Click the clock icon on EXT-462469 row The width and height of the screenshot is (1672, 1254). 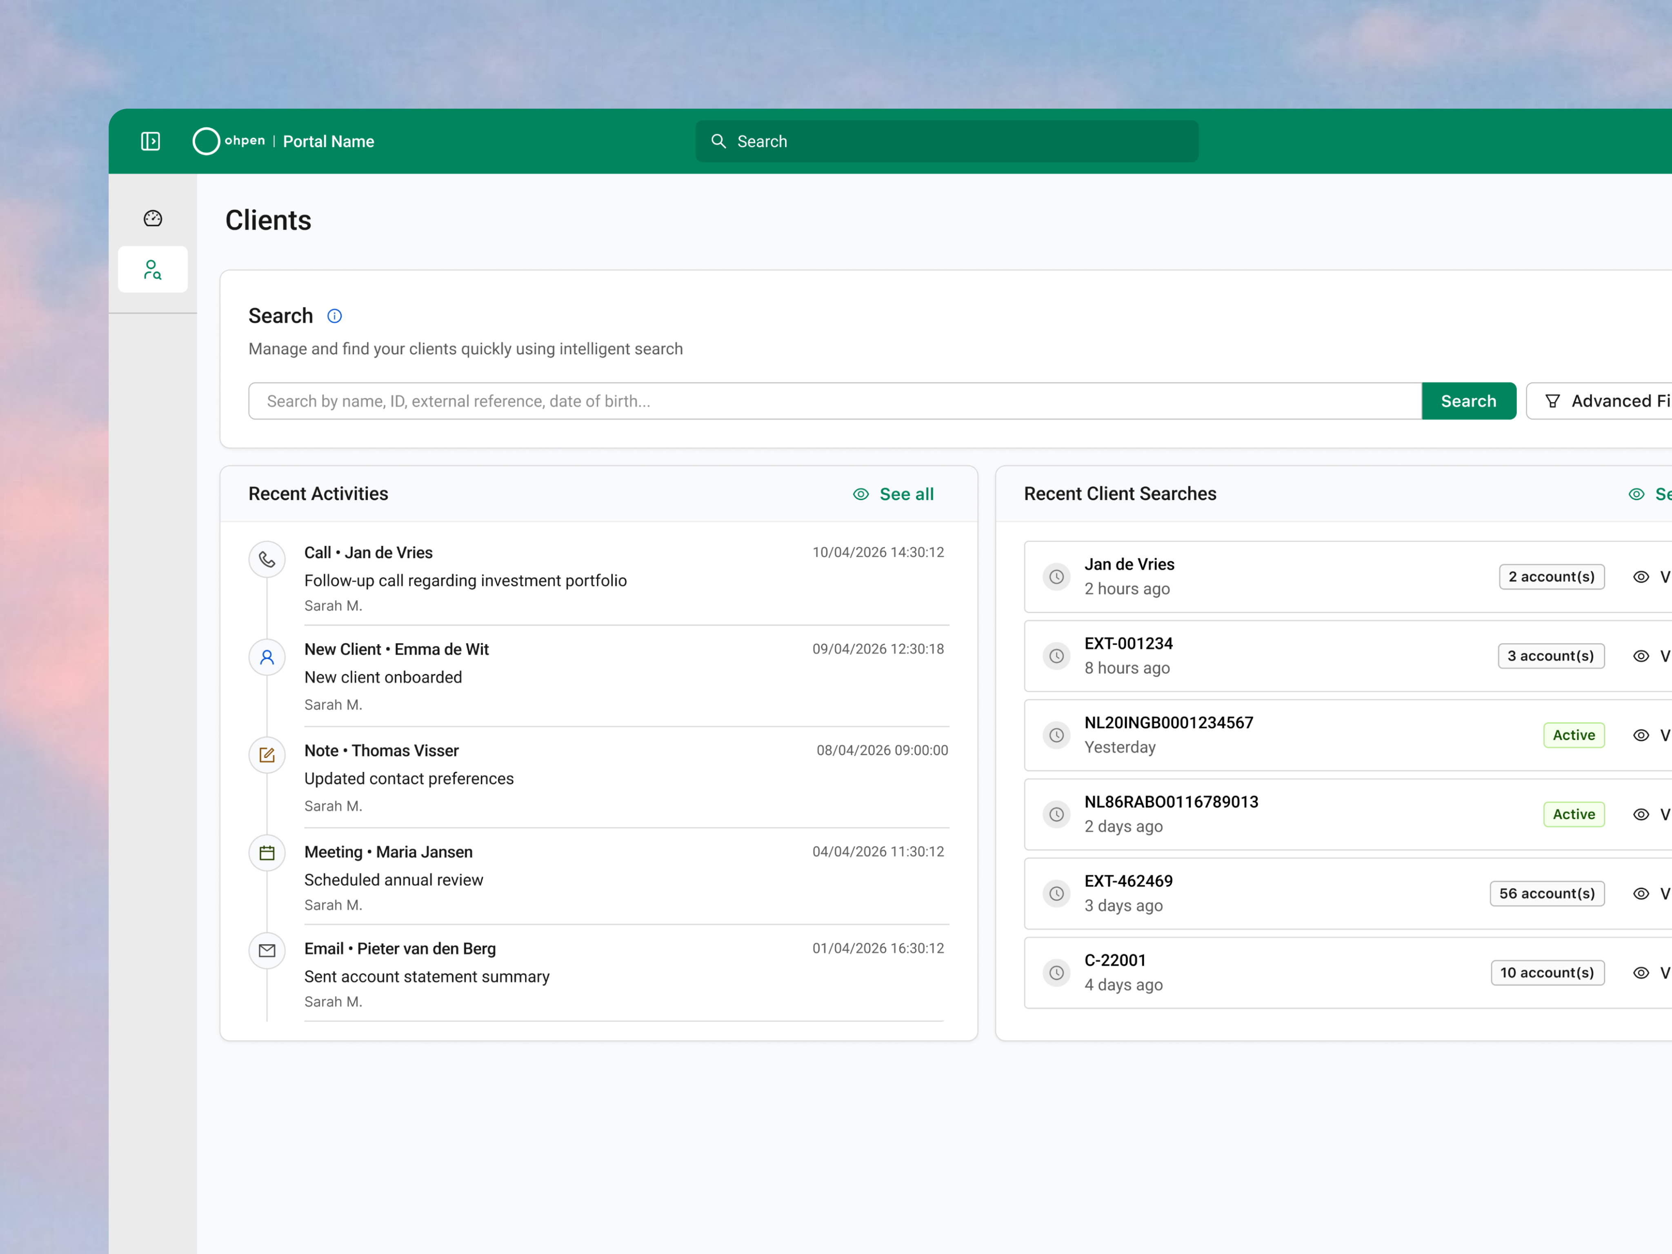pos(1057,894)
